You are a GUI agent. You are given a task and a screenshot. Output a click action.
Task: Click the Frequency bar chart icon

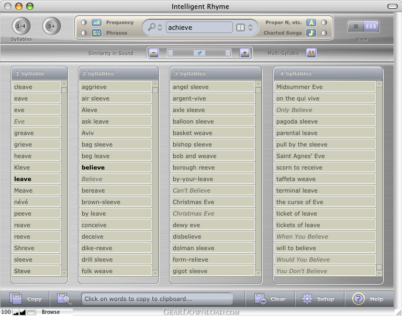pyautogui.click(x=96, y=22)
